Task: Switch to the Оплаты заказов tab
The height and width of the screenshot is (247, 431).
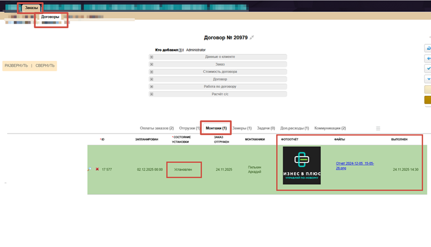Action: coord(157,128)
